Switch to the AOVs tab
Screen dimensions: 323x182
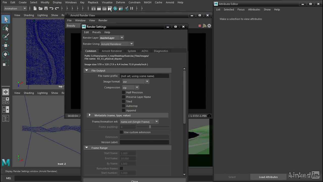point(145,51)
